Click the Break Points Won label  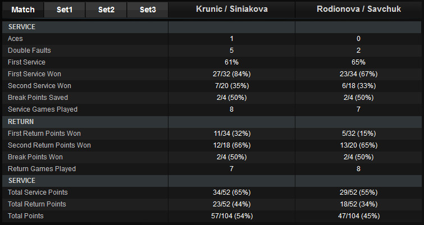point(35,157)
